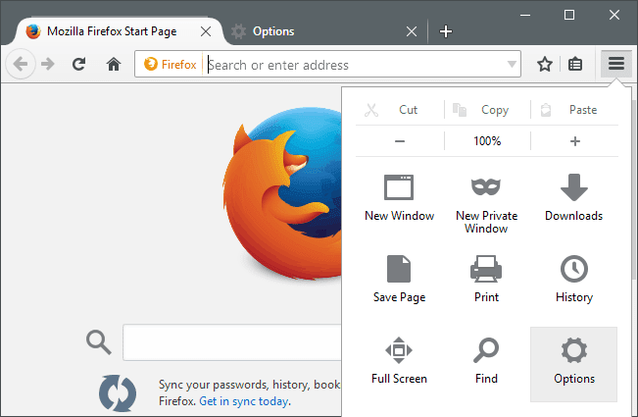Open Find in page
The width and height of the screenshot is (638, 417).
click(x=486, y=361)
